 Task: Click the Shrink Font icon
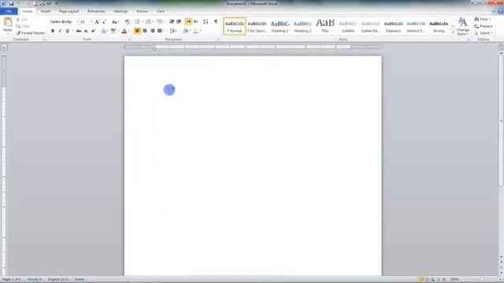tap(104, 22)
